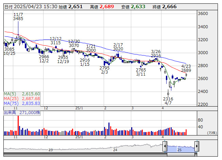The height and width of the screenshot is (160, 222).
Task: Click the tall red volume spike bar
Action: point(18,125)
